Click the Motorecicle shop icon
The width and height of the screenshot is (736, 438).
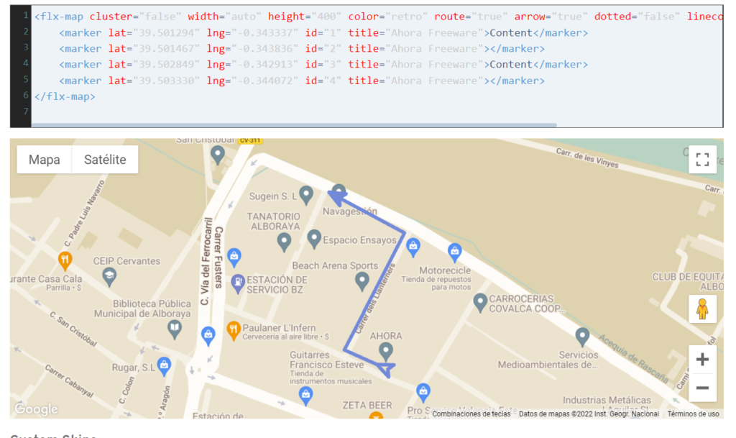coord(454,252)
